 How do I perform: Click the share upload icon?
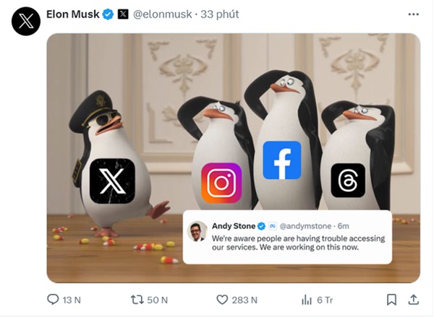tap(413, 300)
